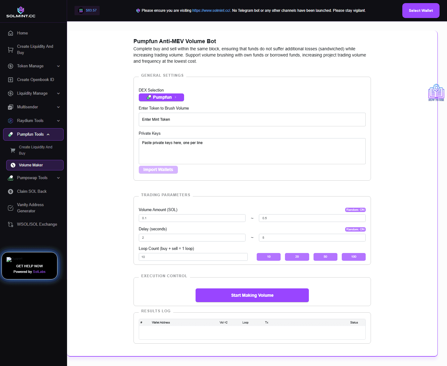Screen dimensions: 447x366
Task: Open the HOW TO USE guide icon
Action: (x=436, y=92)
